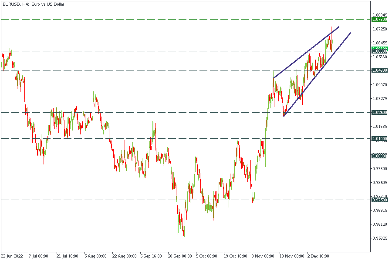The height and width of the screenshot is (261, 392).
Task: Select the lower purple wedge trendline
Action: tap(316, 74)
